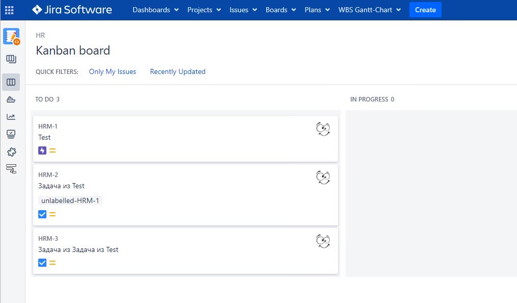Viewport: 517px width, 303px height.
Task: Click the unlabelled-HRM-1 epic label
Action: pyautogui.click(x=70, y=200)
